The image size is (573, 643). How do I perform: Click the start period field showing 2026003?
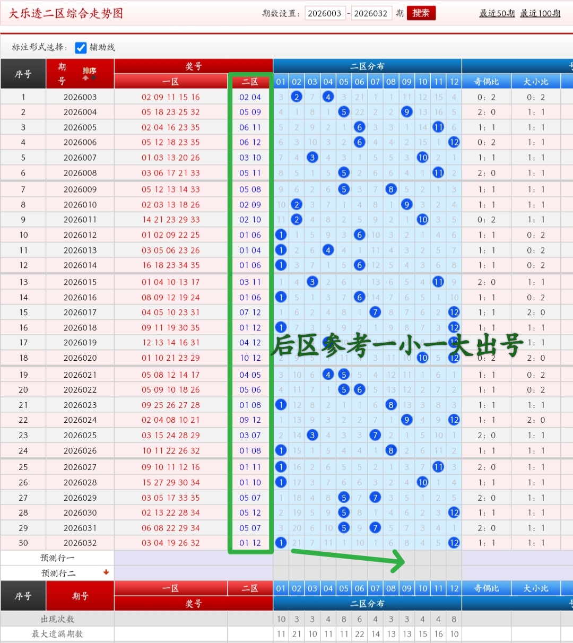tap(324, 13)
